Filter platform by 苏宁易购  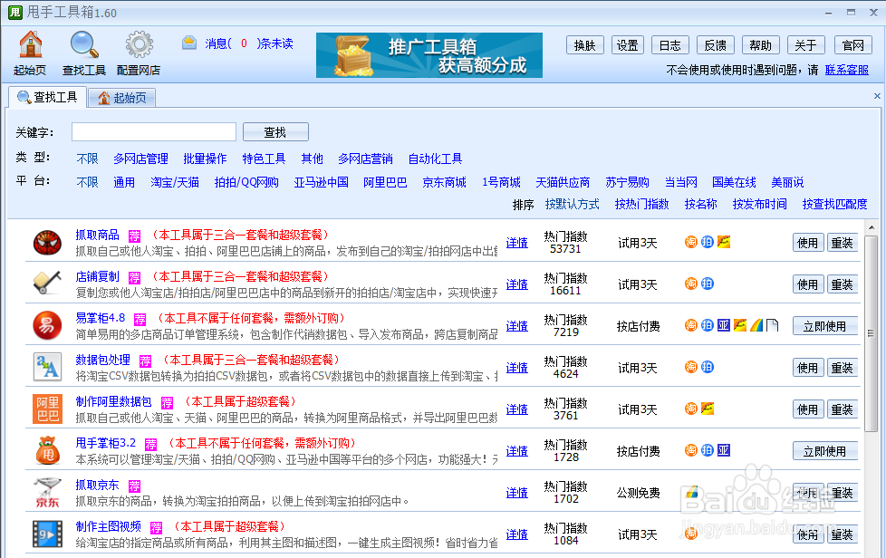(627, 182)
